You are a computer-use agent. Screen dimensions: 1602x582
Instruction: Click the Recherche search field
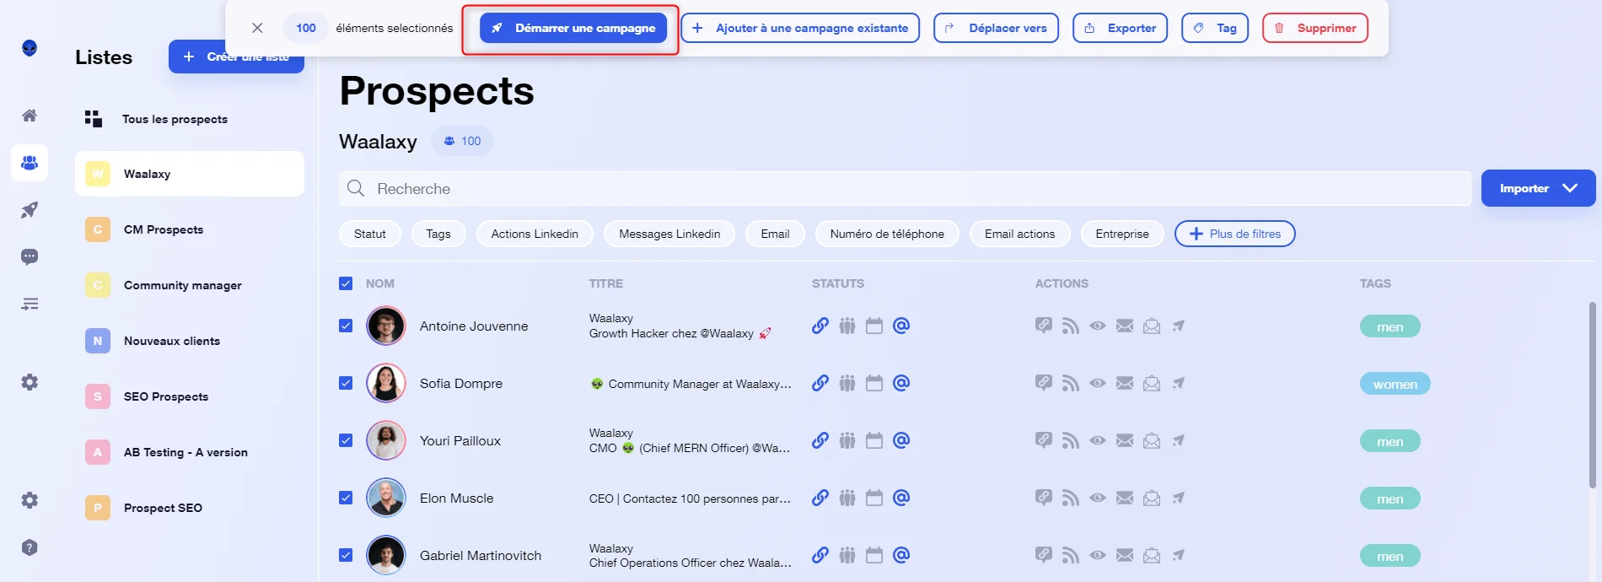pyautogui.click(x=905, y=188)
